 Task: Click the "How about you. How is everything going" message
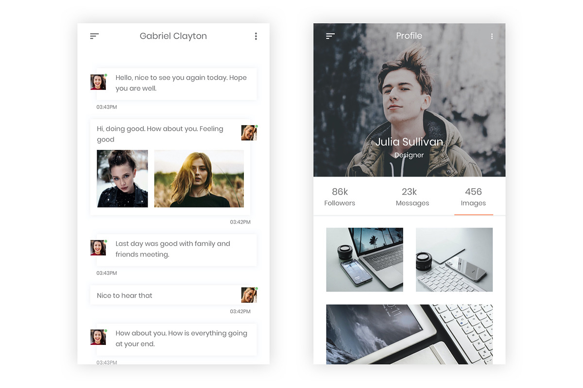(176, 339)
